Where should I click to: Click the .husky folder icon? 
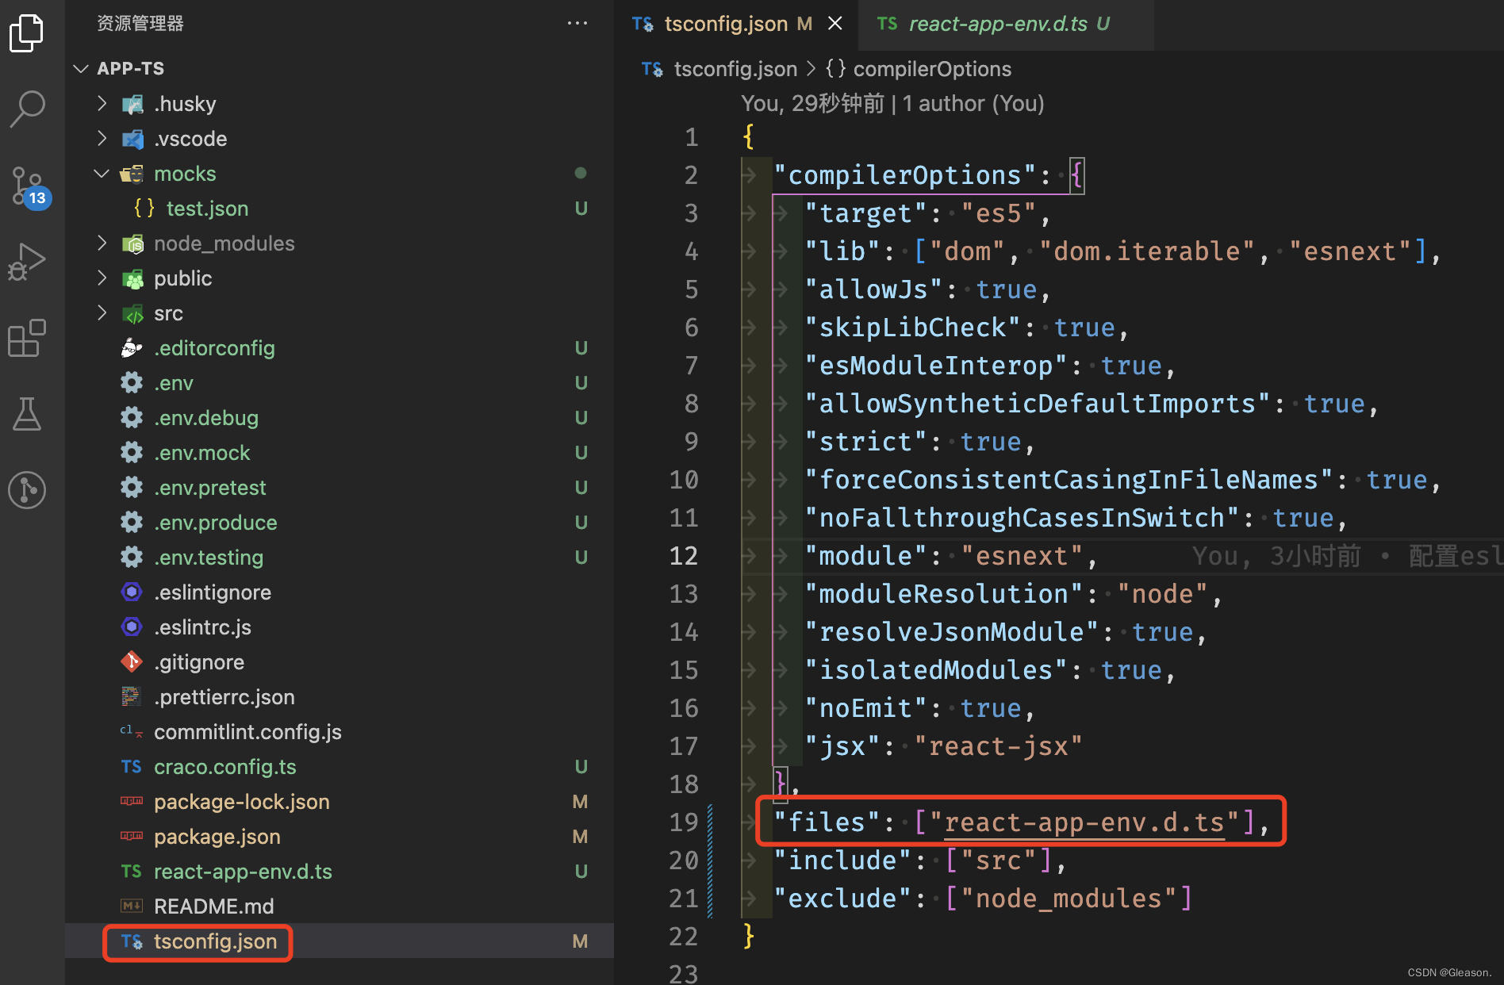click(132, 104)
